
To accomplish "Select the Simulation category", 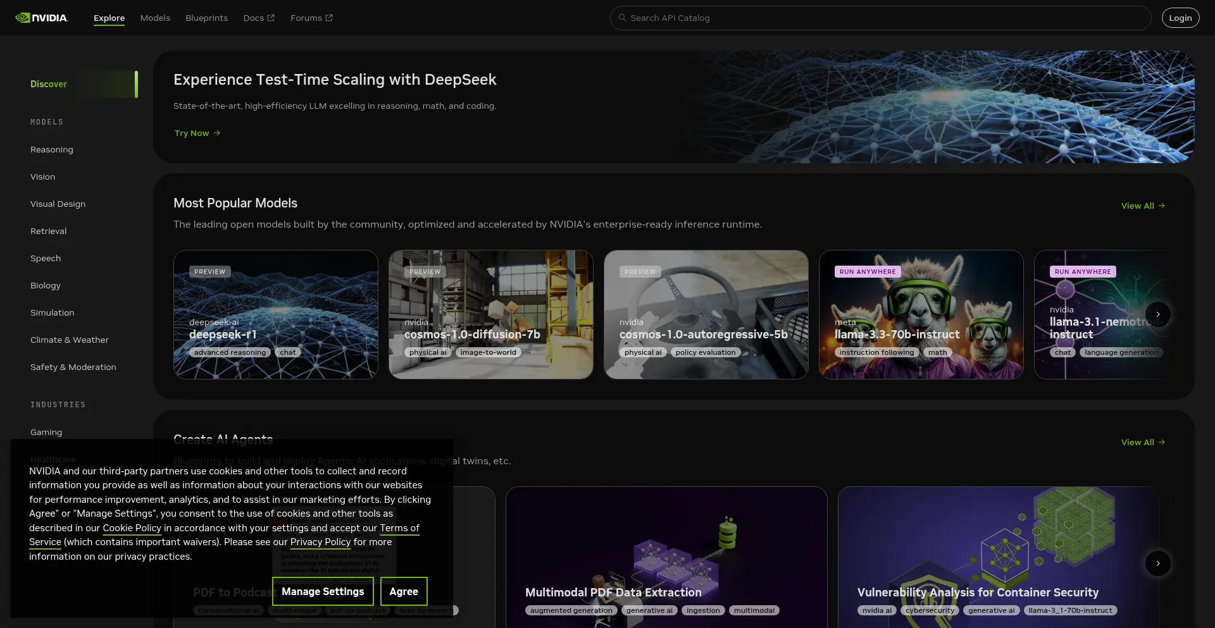I will coord(52,312).
